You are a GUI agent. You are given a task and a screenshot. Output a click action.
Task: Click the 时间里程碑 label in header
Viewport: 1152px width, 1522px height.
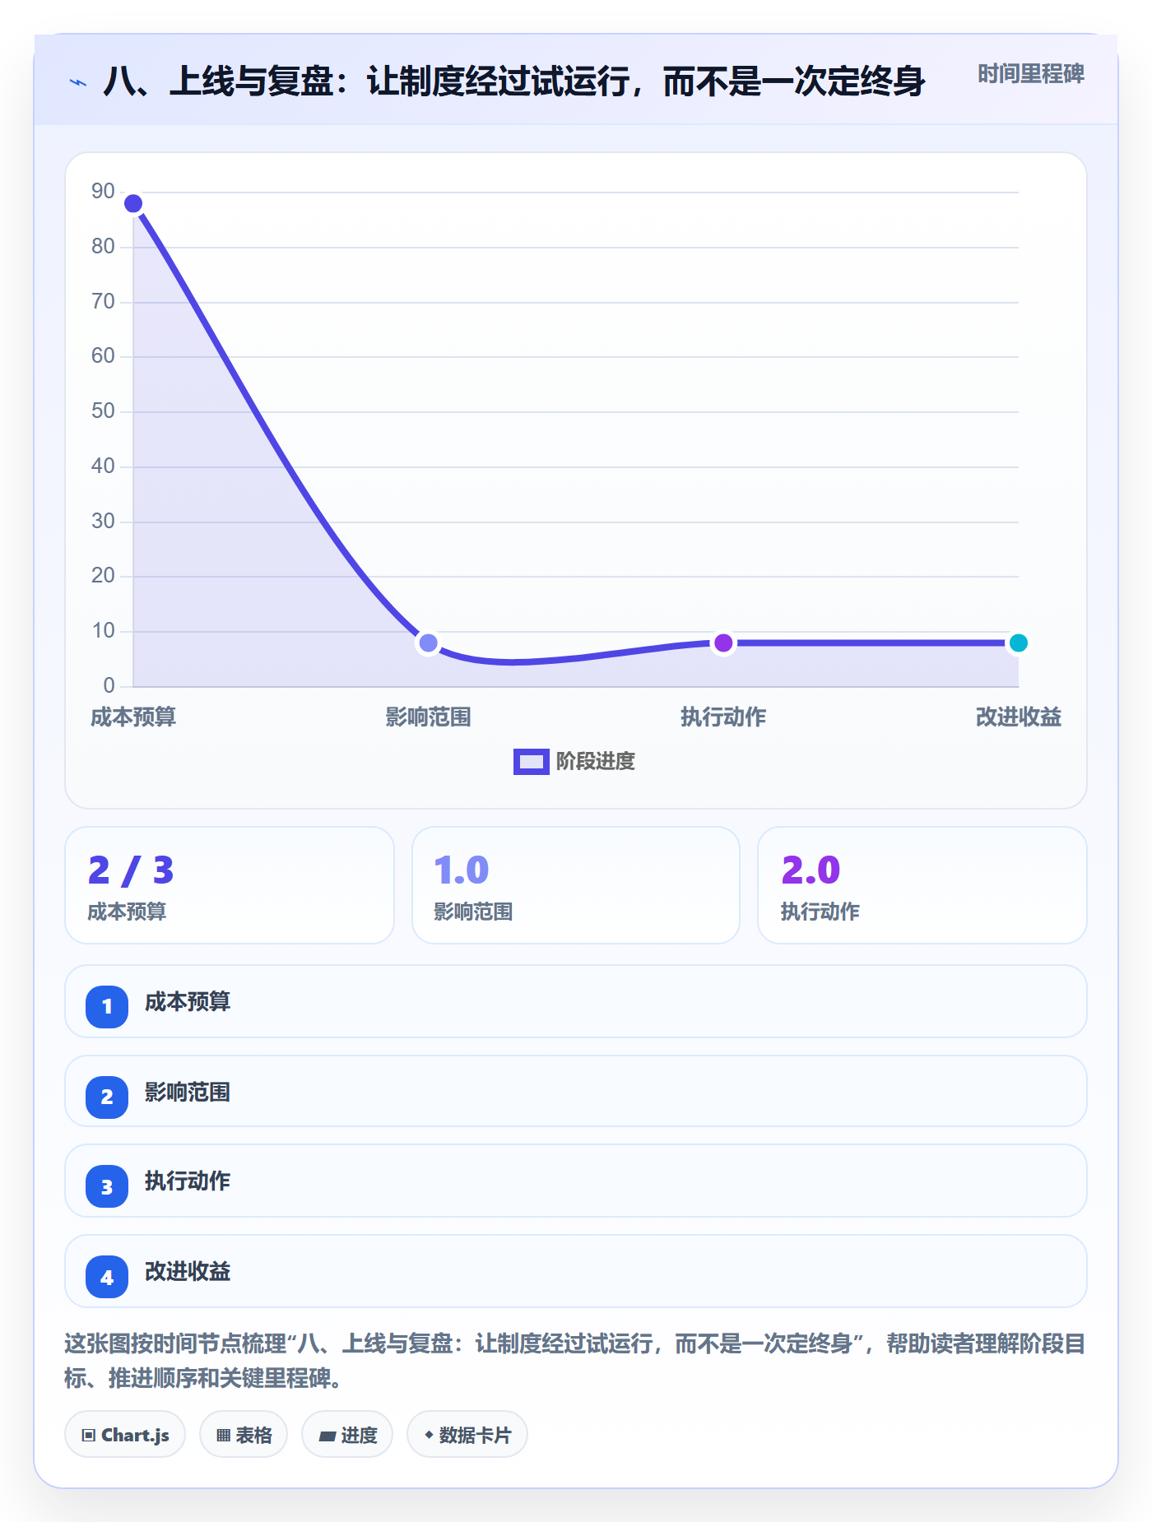point(1030,74)
